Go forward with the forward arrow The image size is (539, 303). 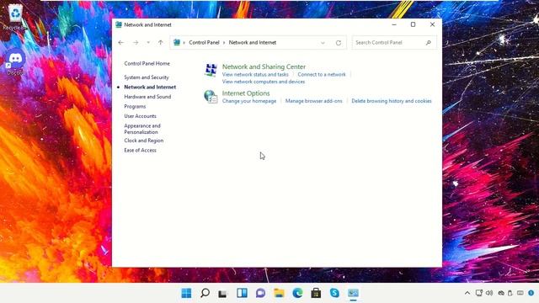coord(136,43)
